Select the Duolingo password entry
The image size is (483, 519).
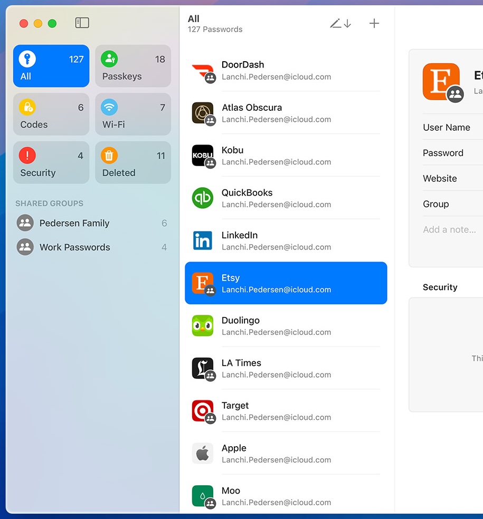[286, 326]
